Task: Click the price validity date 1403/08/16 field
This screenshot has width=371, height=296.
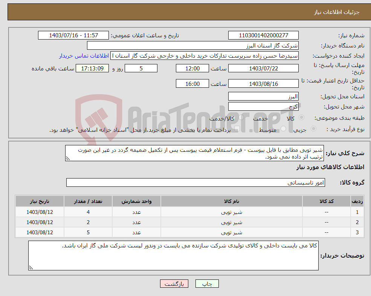Action: (263, 84)
